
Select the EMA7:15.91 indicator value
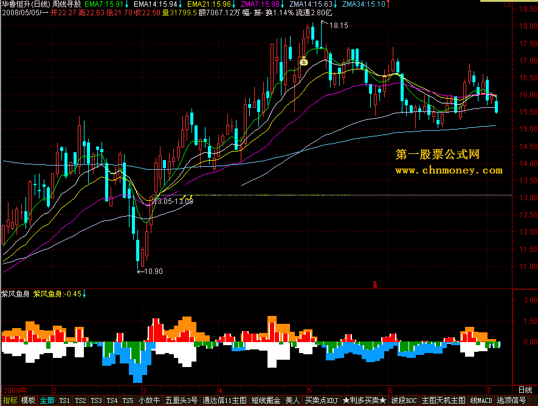coord(103,4)
